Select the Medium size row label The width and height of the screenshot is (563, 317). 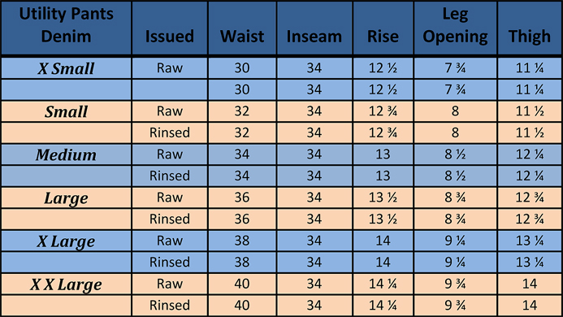pyautogui.click(x=66, y=154)
